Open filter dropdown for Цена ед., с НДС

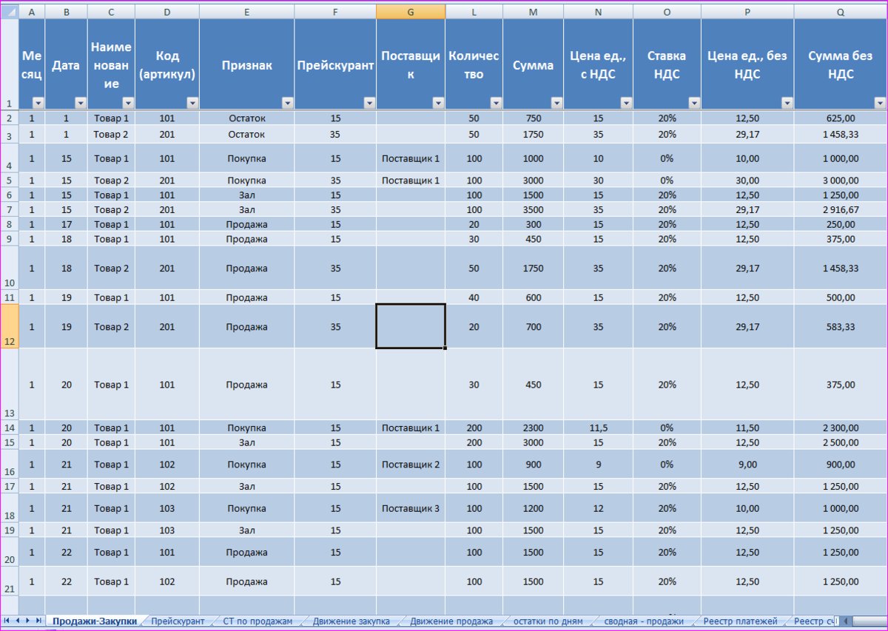tap(626, 104)
